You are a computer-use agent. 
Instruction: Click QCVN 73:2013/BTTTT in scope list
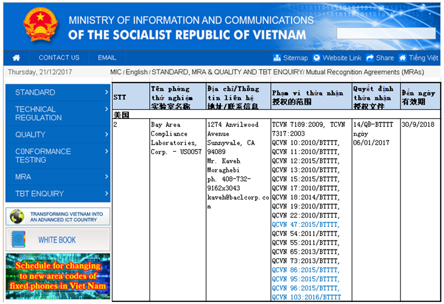[306, 261]
